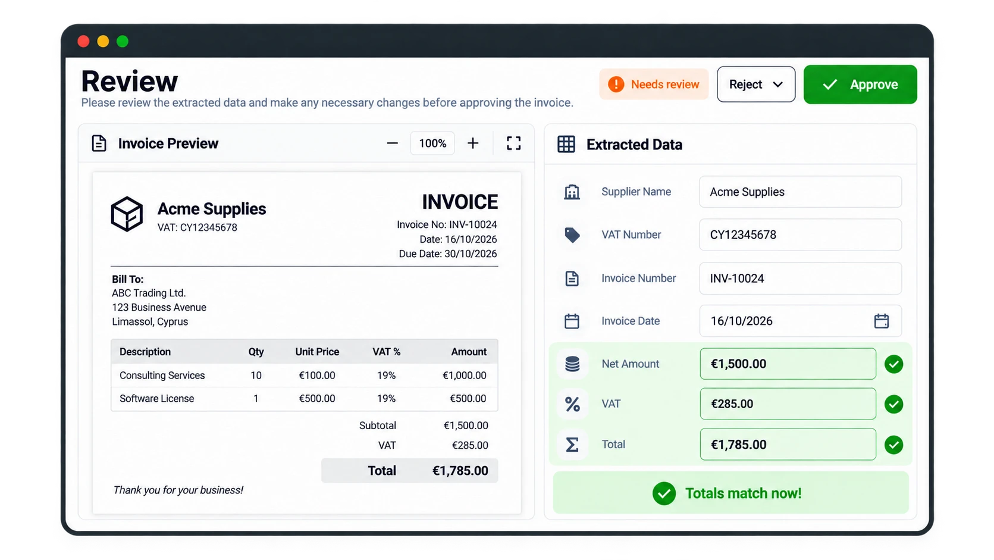Click the green checkmark next to Total field
This screenshot has width=994, height=560.
point(893,445)
